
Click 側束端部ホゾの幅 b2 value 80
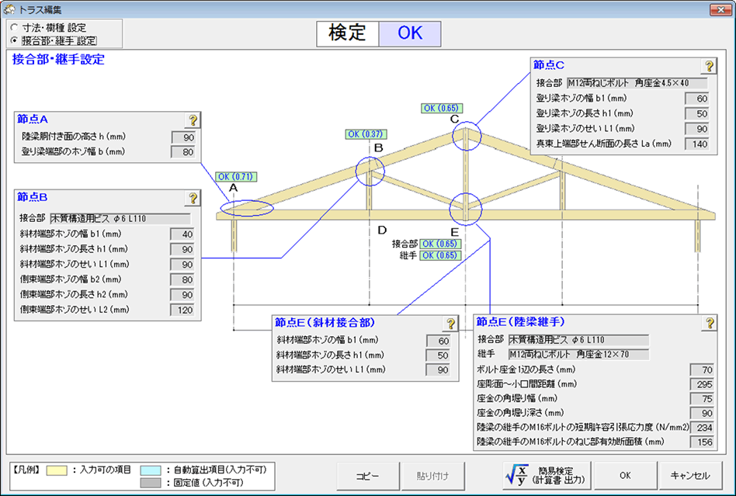(182, 279)
